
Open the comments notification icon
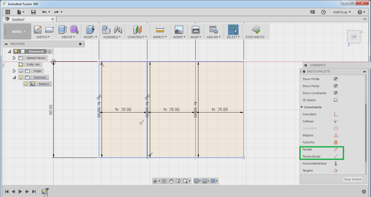[x=313, y=12]
